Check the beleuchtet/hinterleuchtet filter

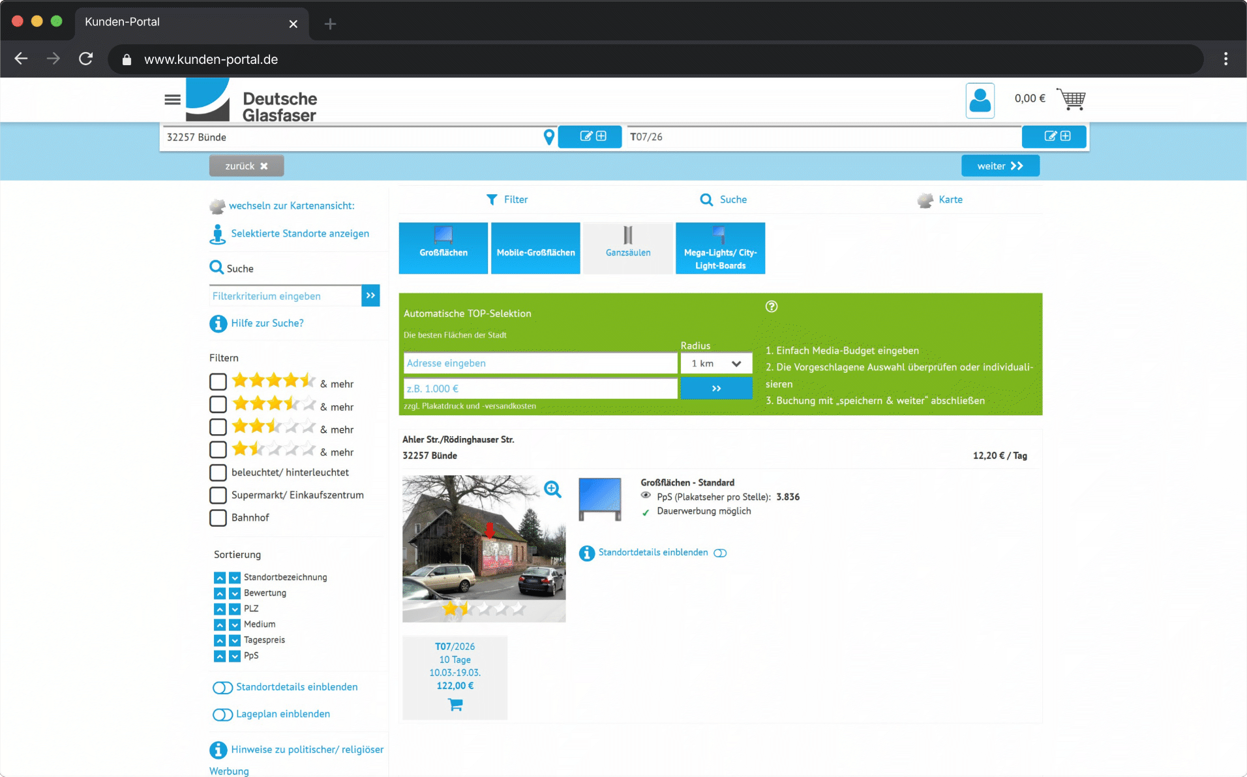point(218,473)
